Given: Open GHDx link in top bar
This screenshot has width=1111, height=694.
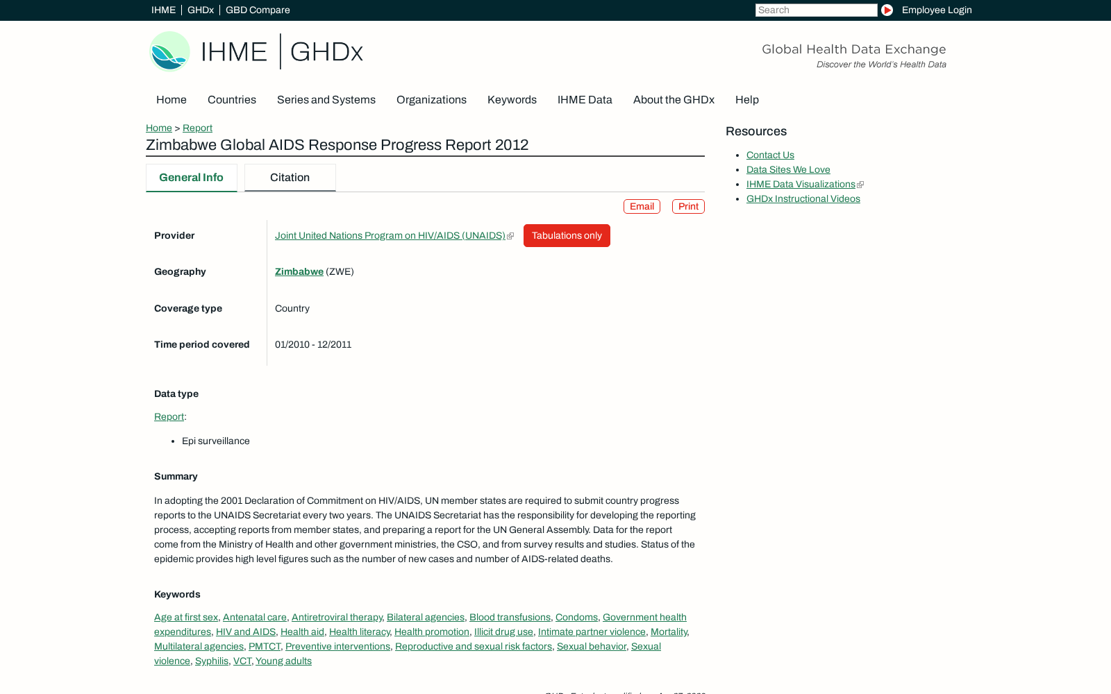Looking at the screenshot, I should (x=201, y=10).
